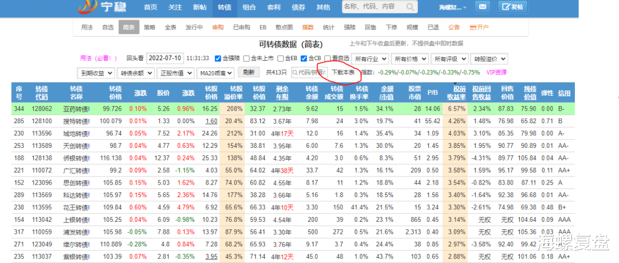Open the 关注 top menu

(x=175, y=7)
